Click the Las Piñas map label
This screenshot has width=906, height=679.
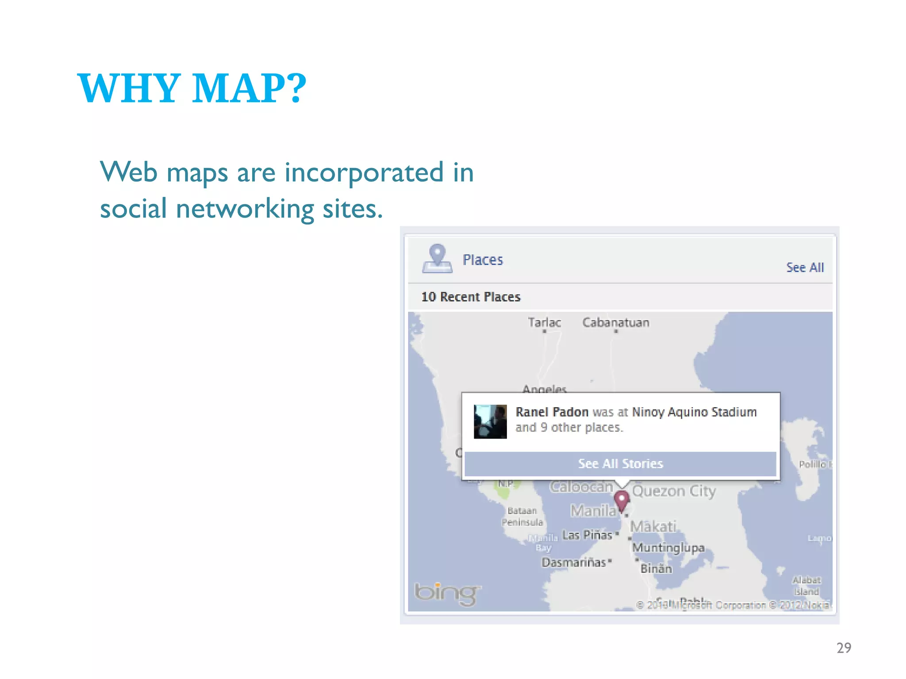[x=587, y=535]
